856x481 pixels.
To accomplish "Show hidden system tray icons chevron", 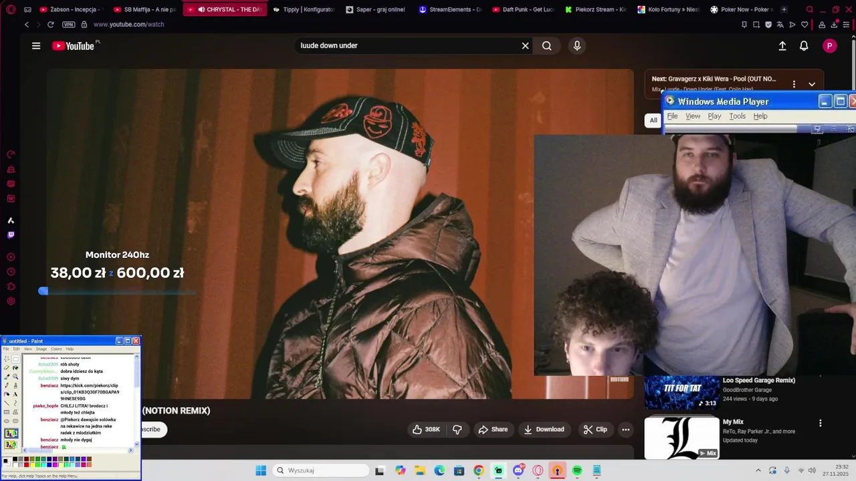I will 758,470.
